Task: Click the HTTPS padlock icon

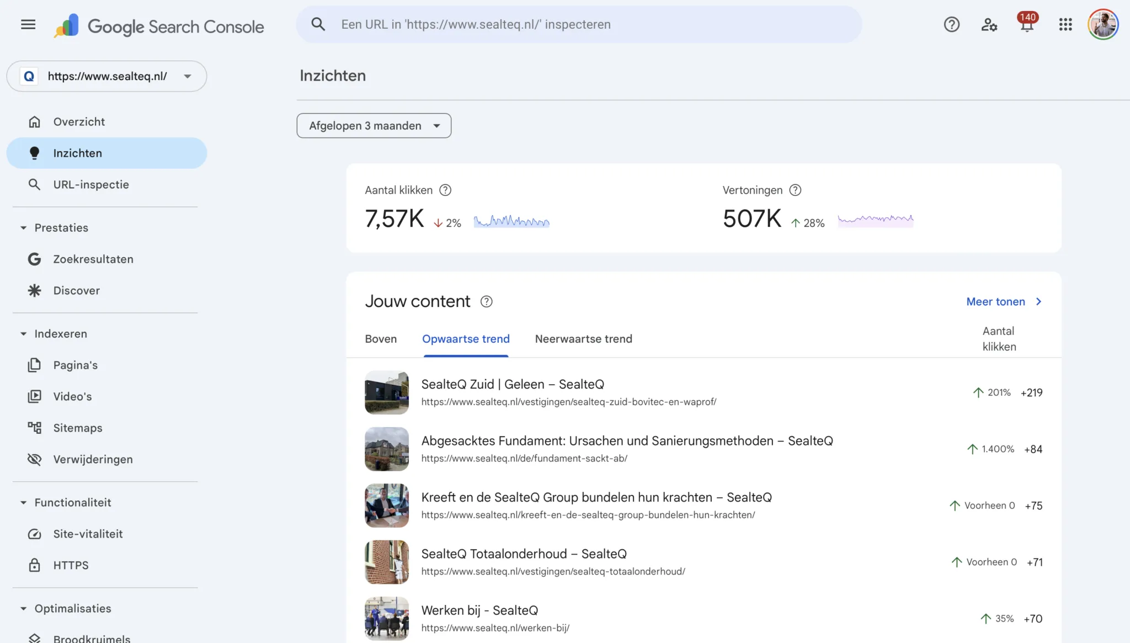Action: point(34,565)
